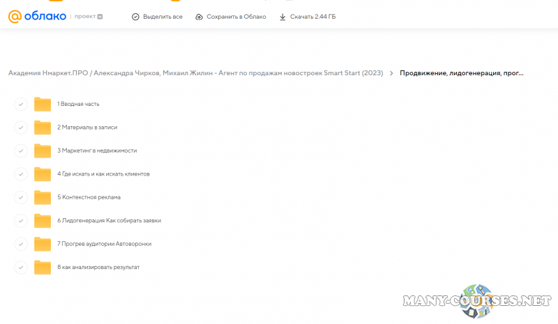558x324 pixels.
Task: Open folder name 2 Материалы в записи
Action: pos(87,128)
